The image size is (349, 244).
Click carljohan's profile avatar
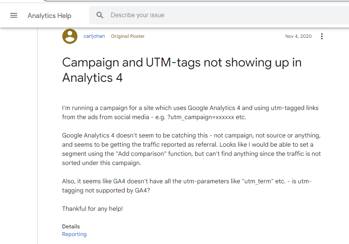pos(69,36)
